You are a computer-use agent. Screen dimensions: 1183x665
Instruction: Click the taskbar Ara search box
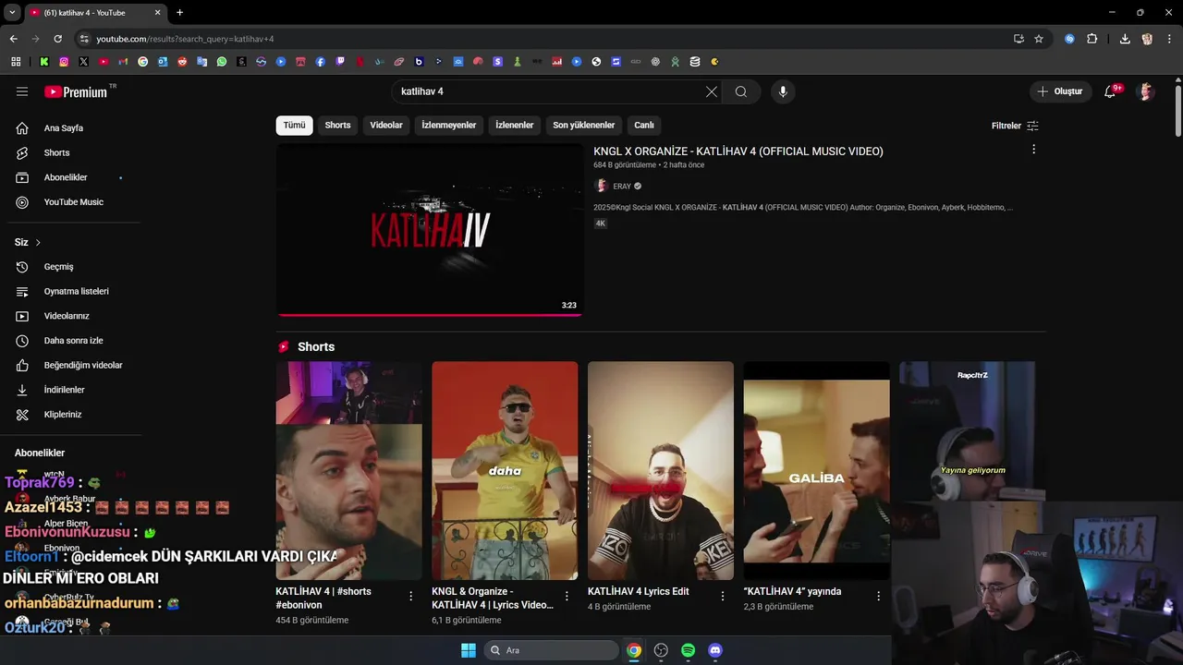pyautogui.click(x=552, y=650)
